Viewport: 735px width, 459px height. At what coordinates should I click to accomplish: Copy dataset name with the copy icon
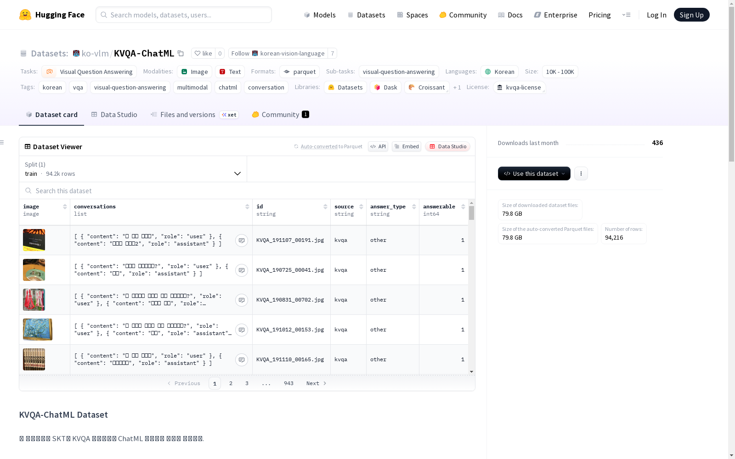click(x=181, y=54)
